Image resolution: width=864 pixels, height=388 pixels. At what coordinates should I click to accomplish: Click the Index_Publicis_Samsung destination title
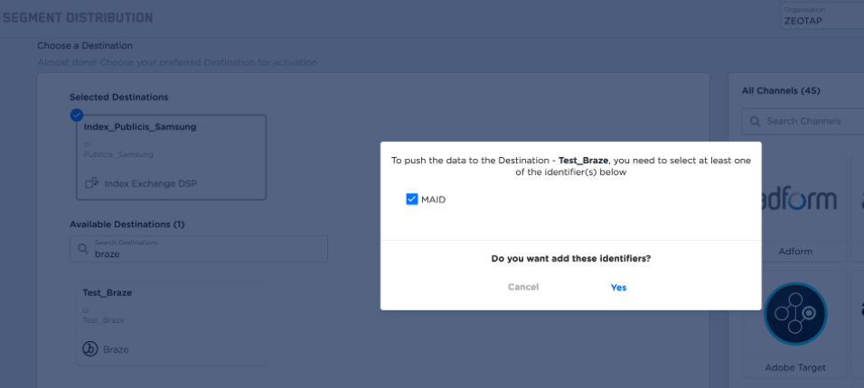(x=140, y=127)
